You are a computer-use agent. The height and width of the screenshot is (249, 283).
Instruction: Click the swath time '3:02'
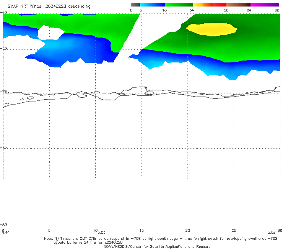point(272,233)
